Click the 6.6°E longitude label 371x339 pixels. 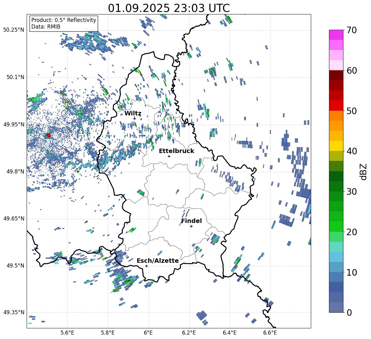pos(270,333)
